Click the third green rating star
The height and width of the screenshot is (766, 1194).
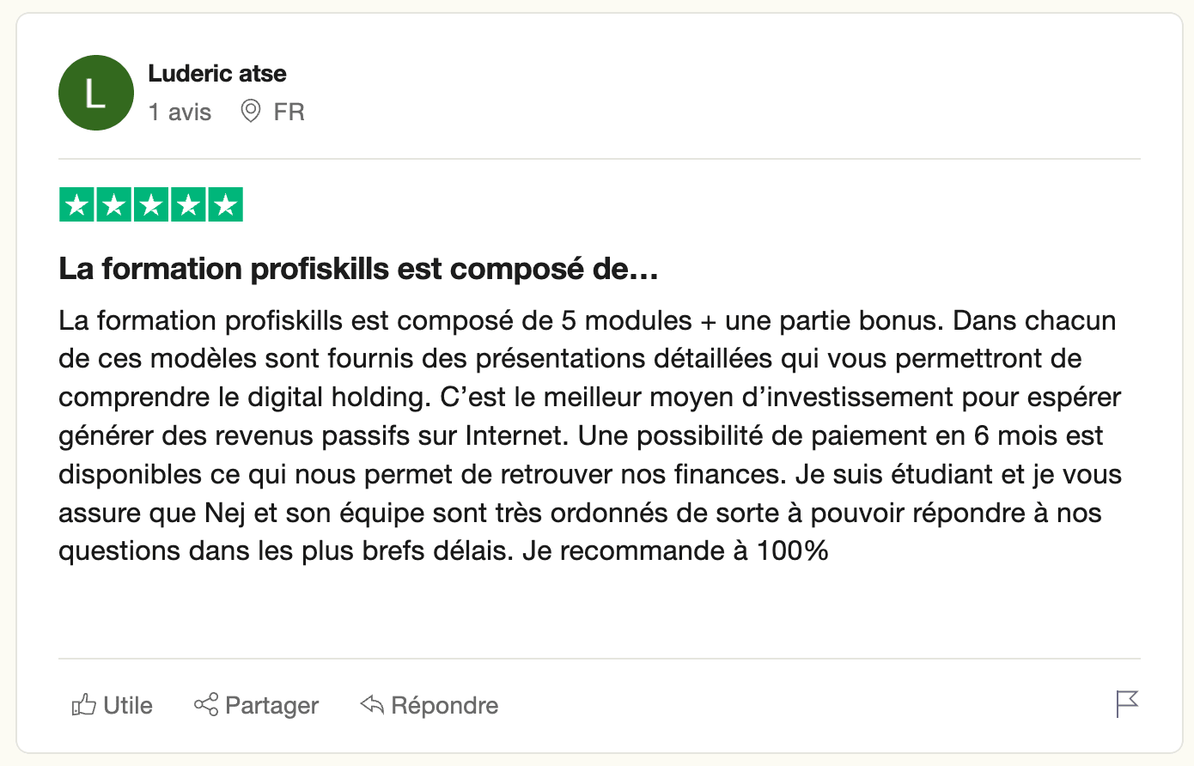pyautogui.click(x=151, y=205)
